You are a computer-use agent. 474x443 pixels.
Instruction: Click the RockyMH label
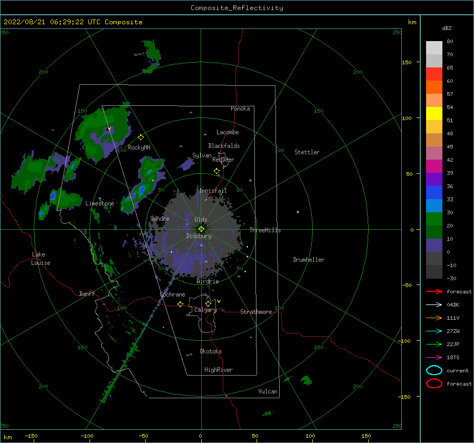pos(139,147)
